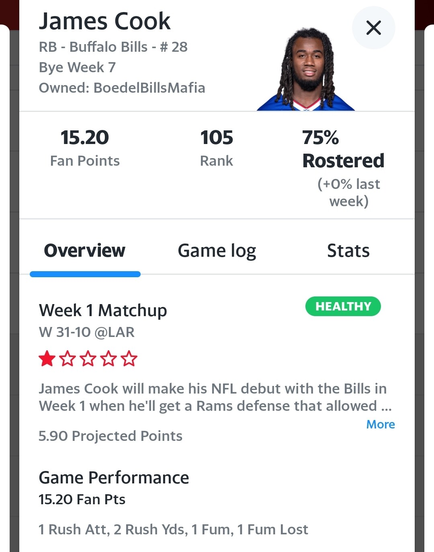Screen dimensions: 434x552
Task: Select the Overview tab
Action: pos(85,251)
